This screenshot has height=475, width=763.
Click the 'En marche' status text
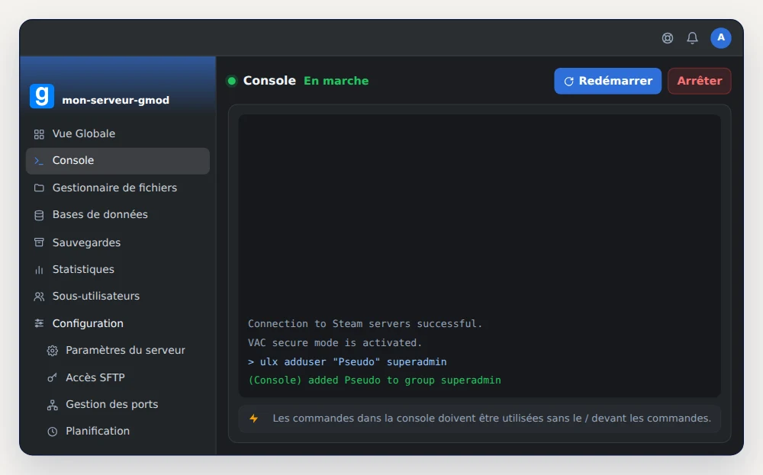(x=336, y=81)
